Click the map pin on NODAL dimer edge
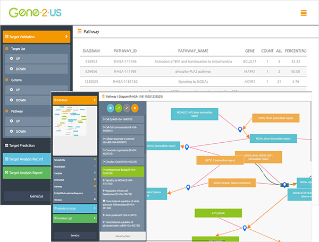 [240, 129]
